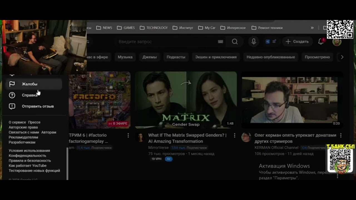The width and height of the screenshot is (356, 200).
Task: Open the Интересное bookmark folder
Action: (x=233, y=28)
